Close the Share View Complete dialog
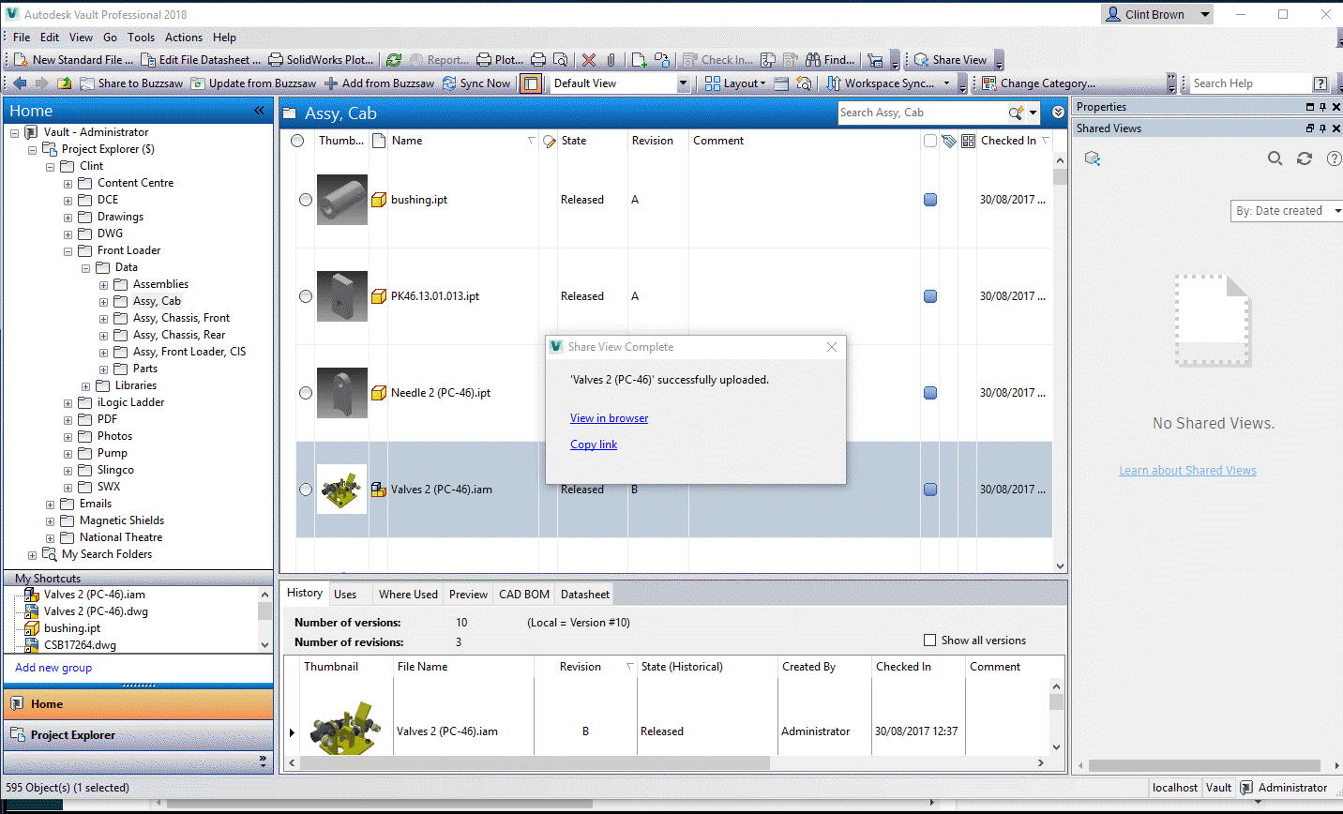Screen dimensions: 1343x814 click(832, 347)
